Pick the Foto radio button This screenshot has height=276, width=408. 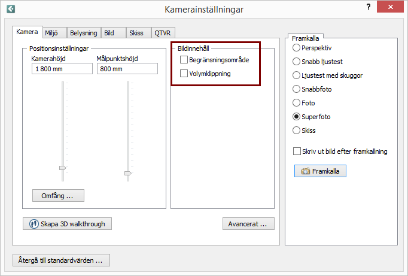coord(296,103)
